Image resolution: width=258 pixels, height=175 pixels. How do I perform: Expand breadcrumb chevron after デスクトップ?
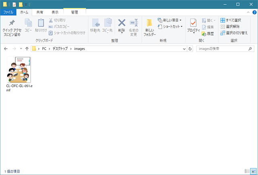(x=71, y=49)
